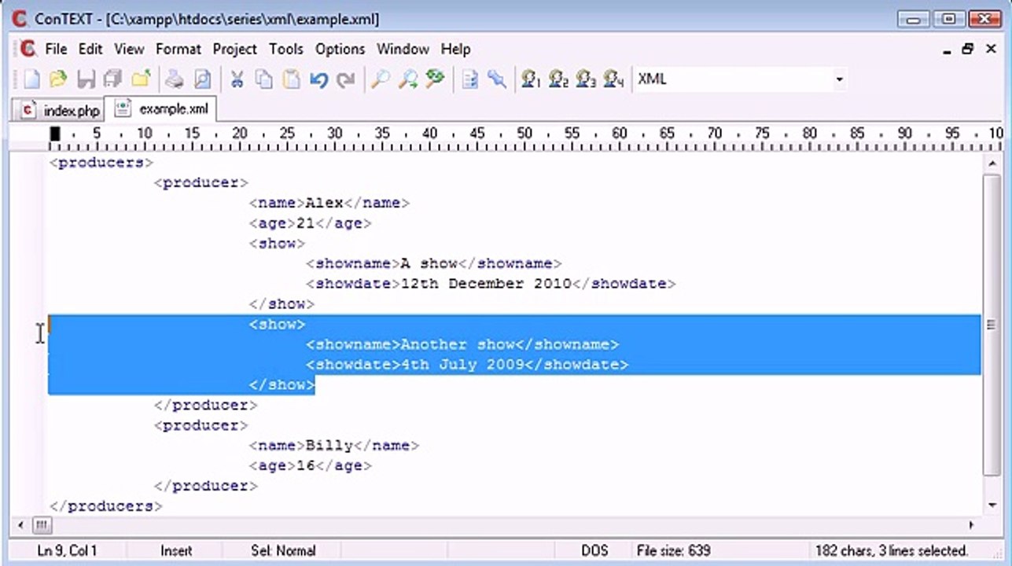1012x566 pixels.
Task: Run user command 1
Action: point(532,79)
